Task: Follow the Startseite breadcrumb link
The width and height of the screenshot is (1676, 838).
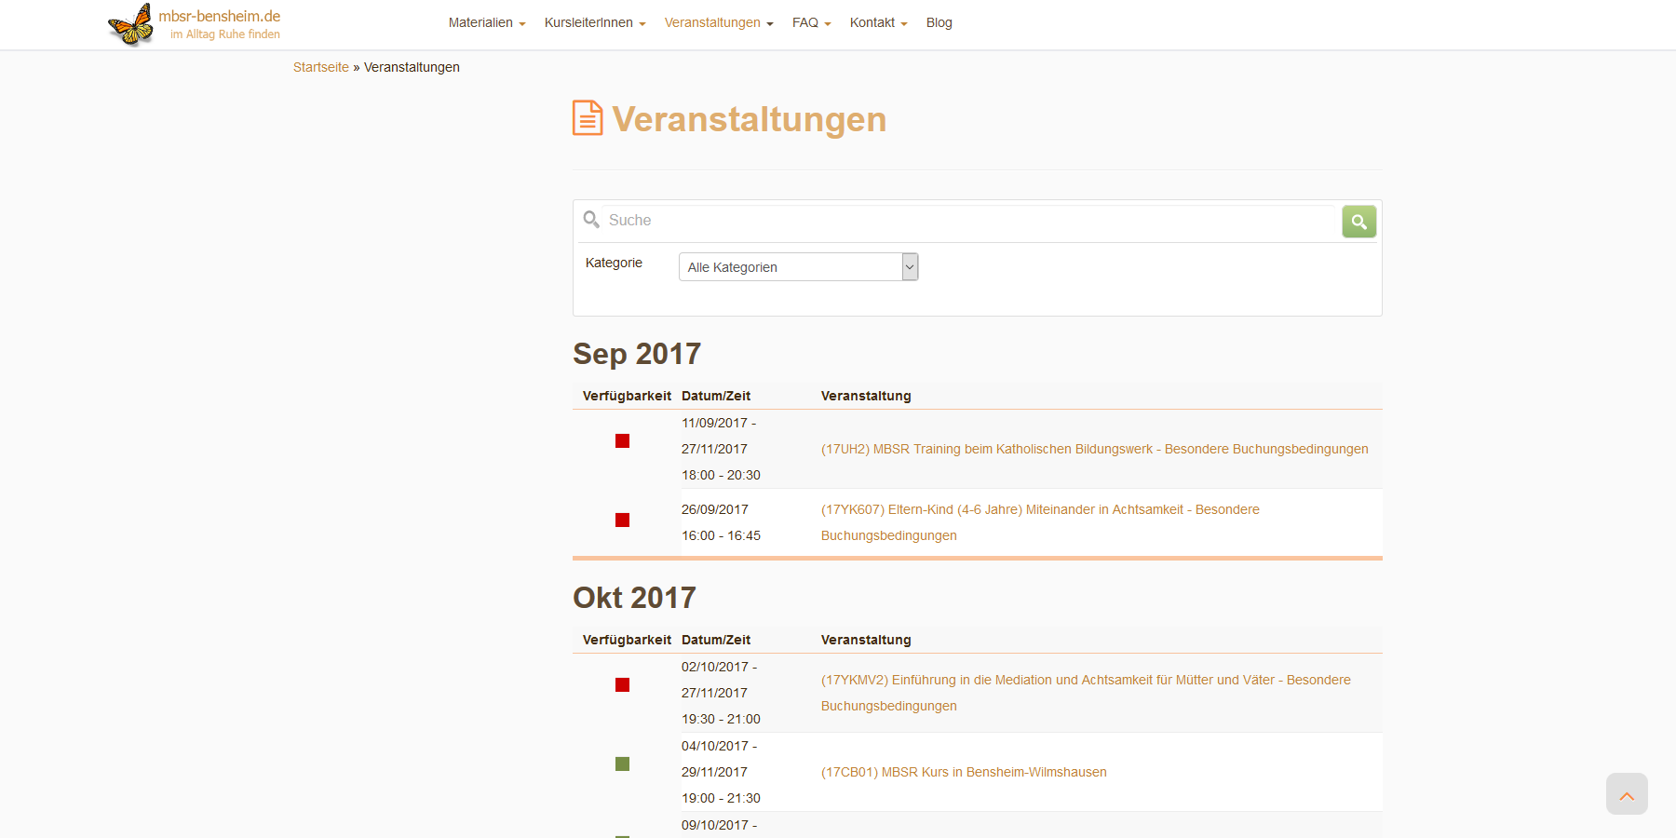Action: pos(320,67)
